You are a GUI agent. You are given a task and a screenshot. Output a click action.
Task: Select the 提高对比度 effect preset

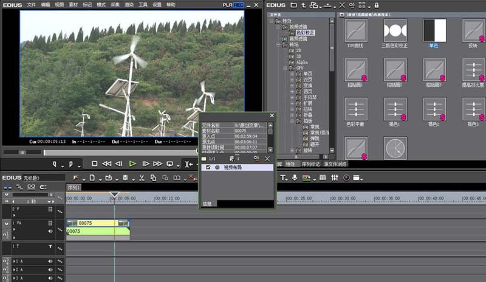474,70
